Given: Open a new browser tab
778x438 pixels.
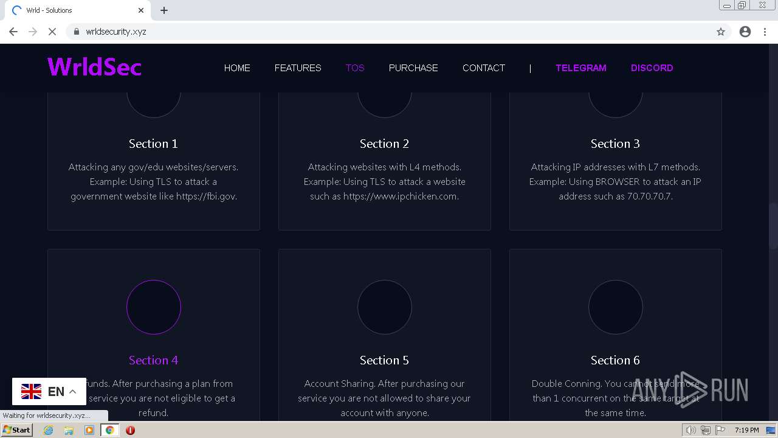Looking at the screenshot, I should (x=164, y=10).
